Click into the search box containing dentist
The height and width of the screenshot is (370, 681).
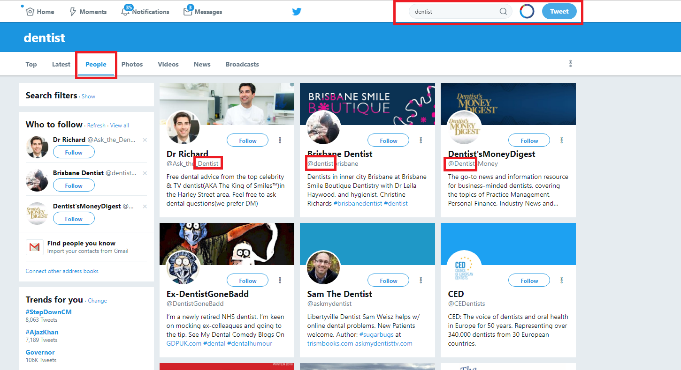pos(460,12)
